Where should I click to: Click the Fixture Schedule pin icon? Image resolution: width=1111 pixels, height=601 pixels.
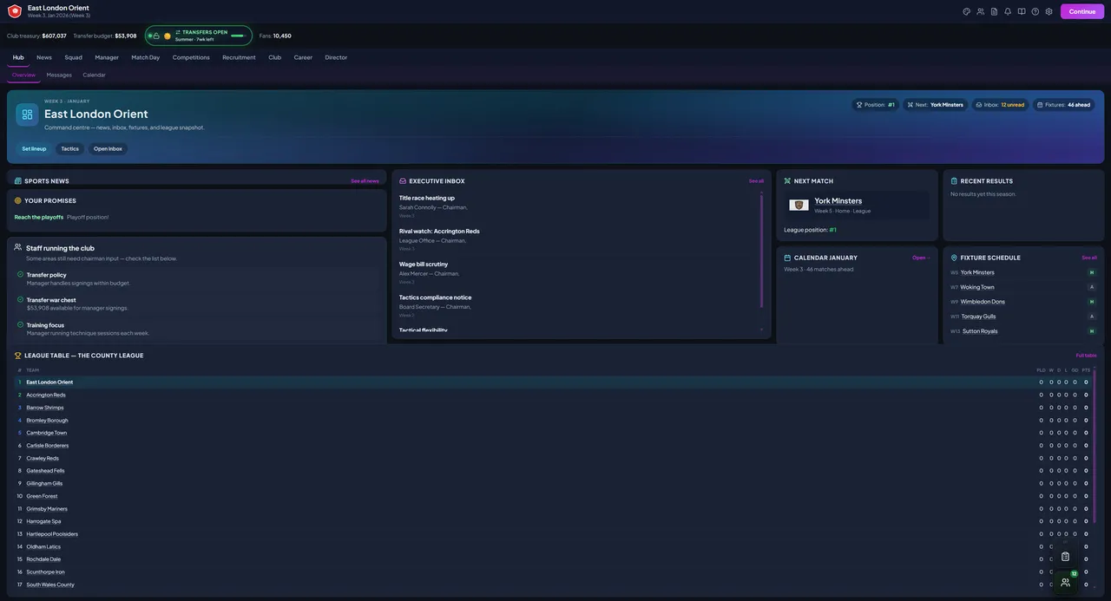click(954, 258)
